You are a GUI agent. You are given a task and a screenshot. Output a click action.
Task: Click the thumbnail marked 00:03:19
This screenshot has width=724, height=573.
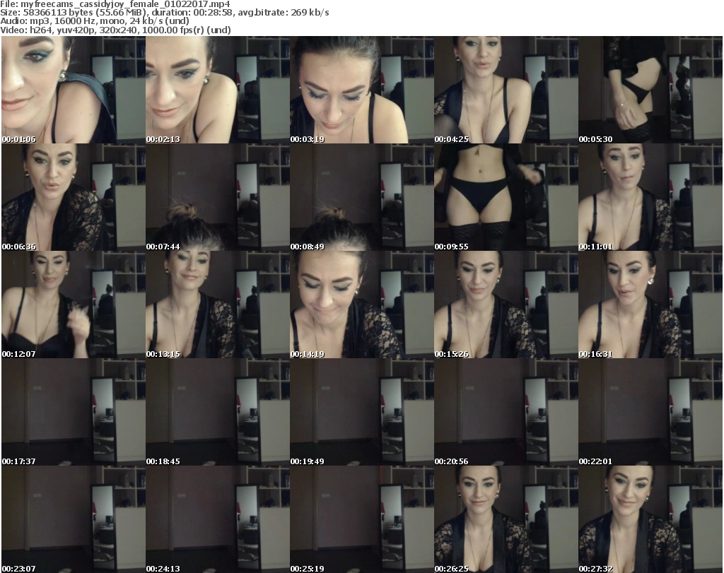pos(361,90)
